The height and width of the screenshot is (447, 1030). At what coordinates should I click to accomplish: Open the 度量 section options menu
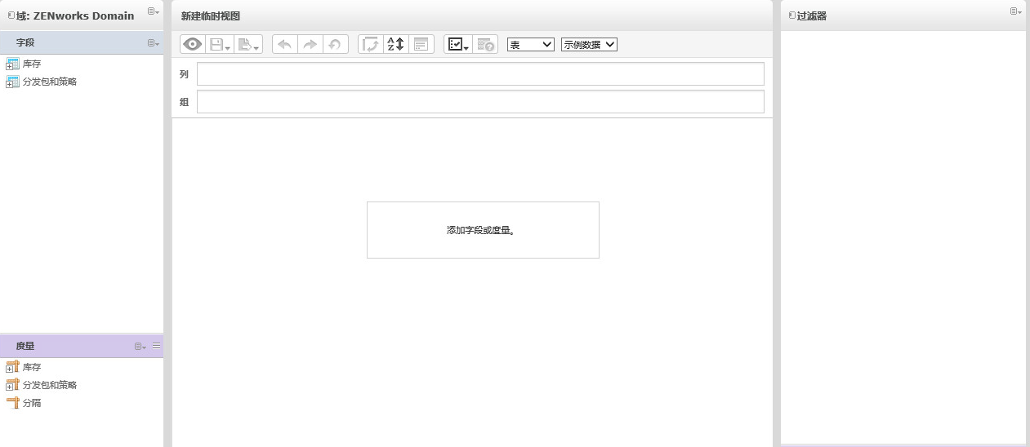coord(140,347)
